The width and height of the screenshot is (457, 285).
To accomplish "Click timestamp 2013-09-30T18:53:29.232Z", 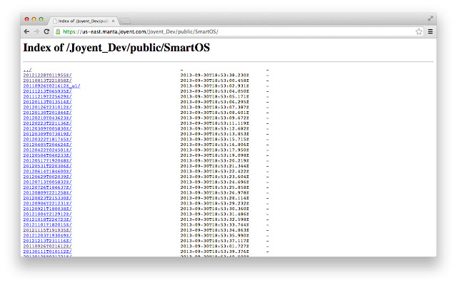I will tap(215, 203).
